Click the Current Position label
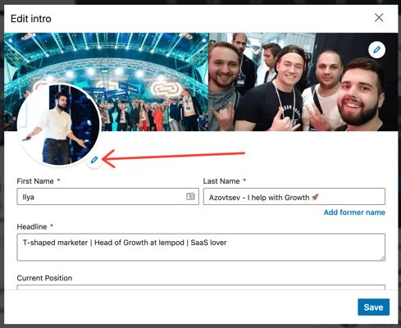The width and height of the screenshot is (401, 328). point(44,278)
